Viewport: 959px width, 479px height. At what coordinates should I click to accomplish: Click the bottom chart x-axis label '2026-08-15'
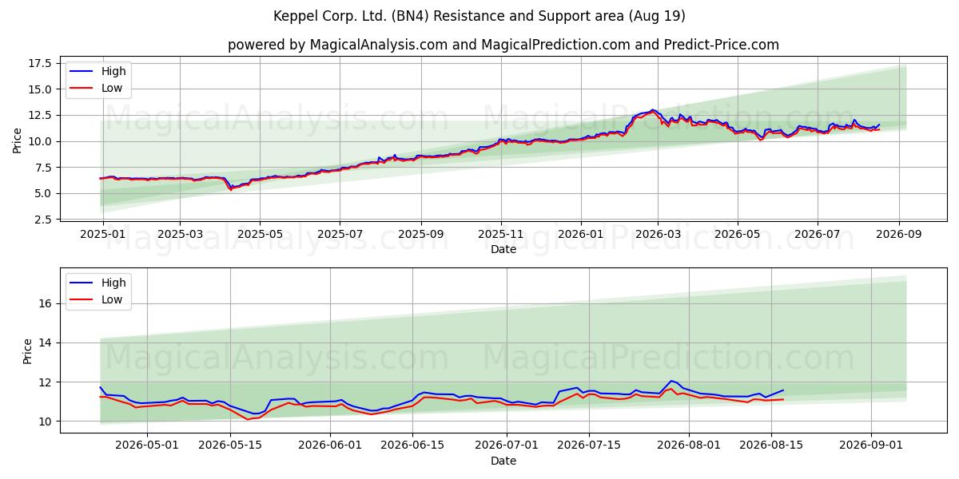point(771,447)
